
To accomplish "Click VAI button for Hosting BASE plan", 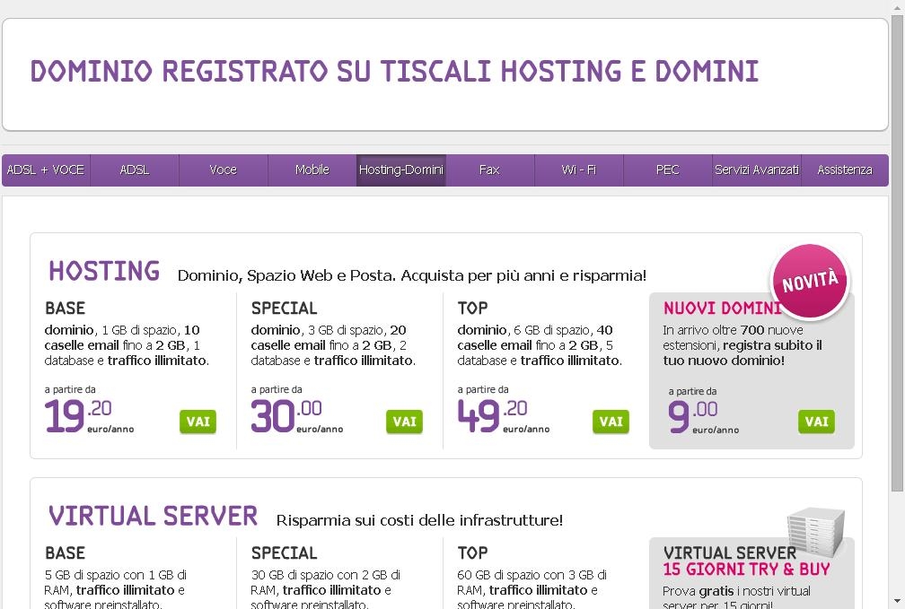I will 198,422.
